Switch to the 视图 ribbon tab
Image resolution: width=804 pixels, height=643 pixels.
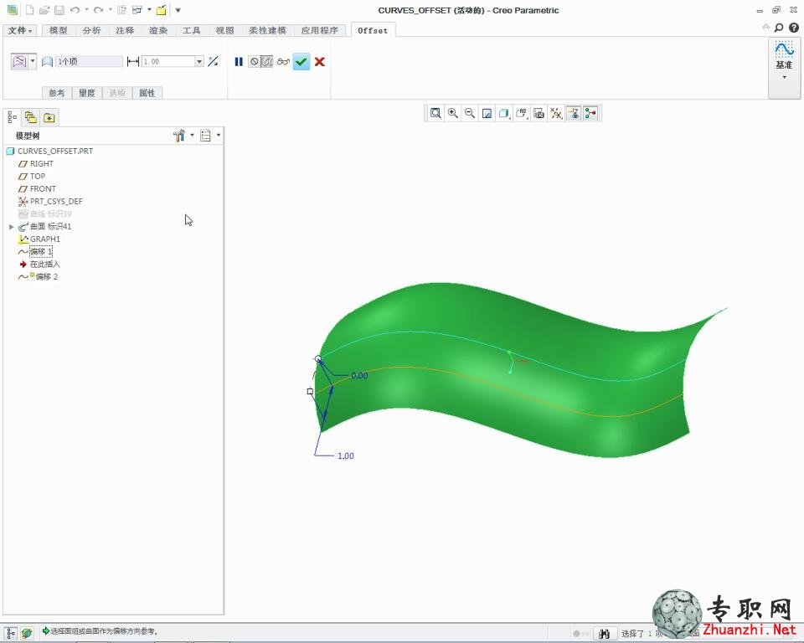click(224, 30)
